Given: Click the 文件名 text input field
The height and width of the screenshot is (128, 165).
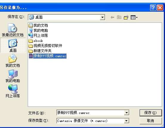Looking at the screenshot, I should [90, 113].
